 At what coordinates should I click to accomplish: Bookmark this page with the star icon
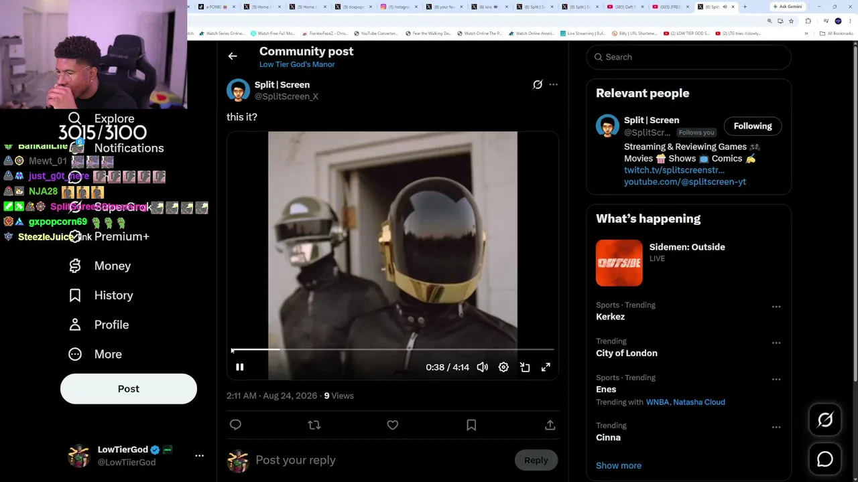(x=791, y=21)
